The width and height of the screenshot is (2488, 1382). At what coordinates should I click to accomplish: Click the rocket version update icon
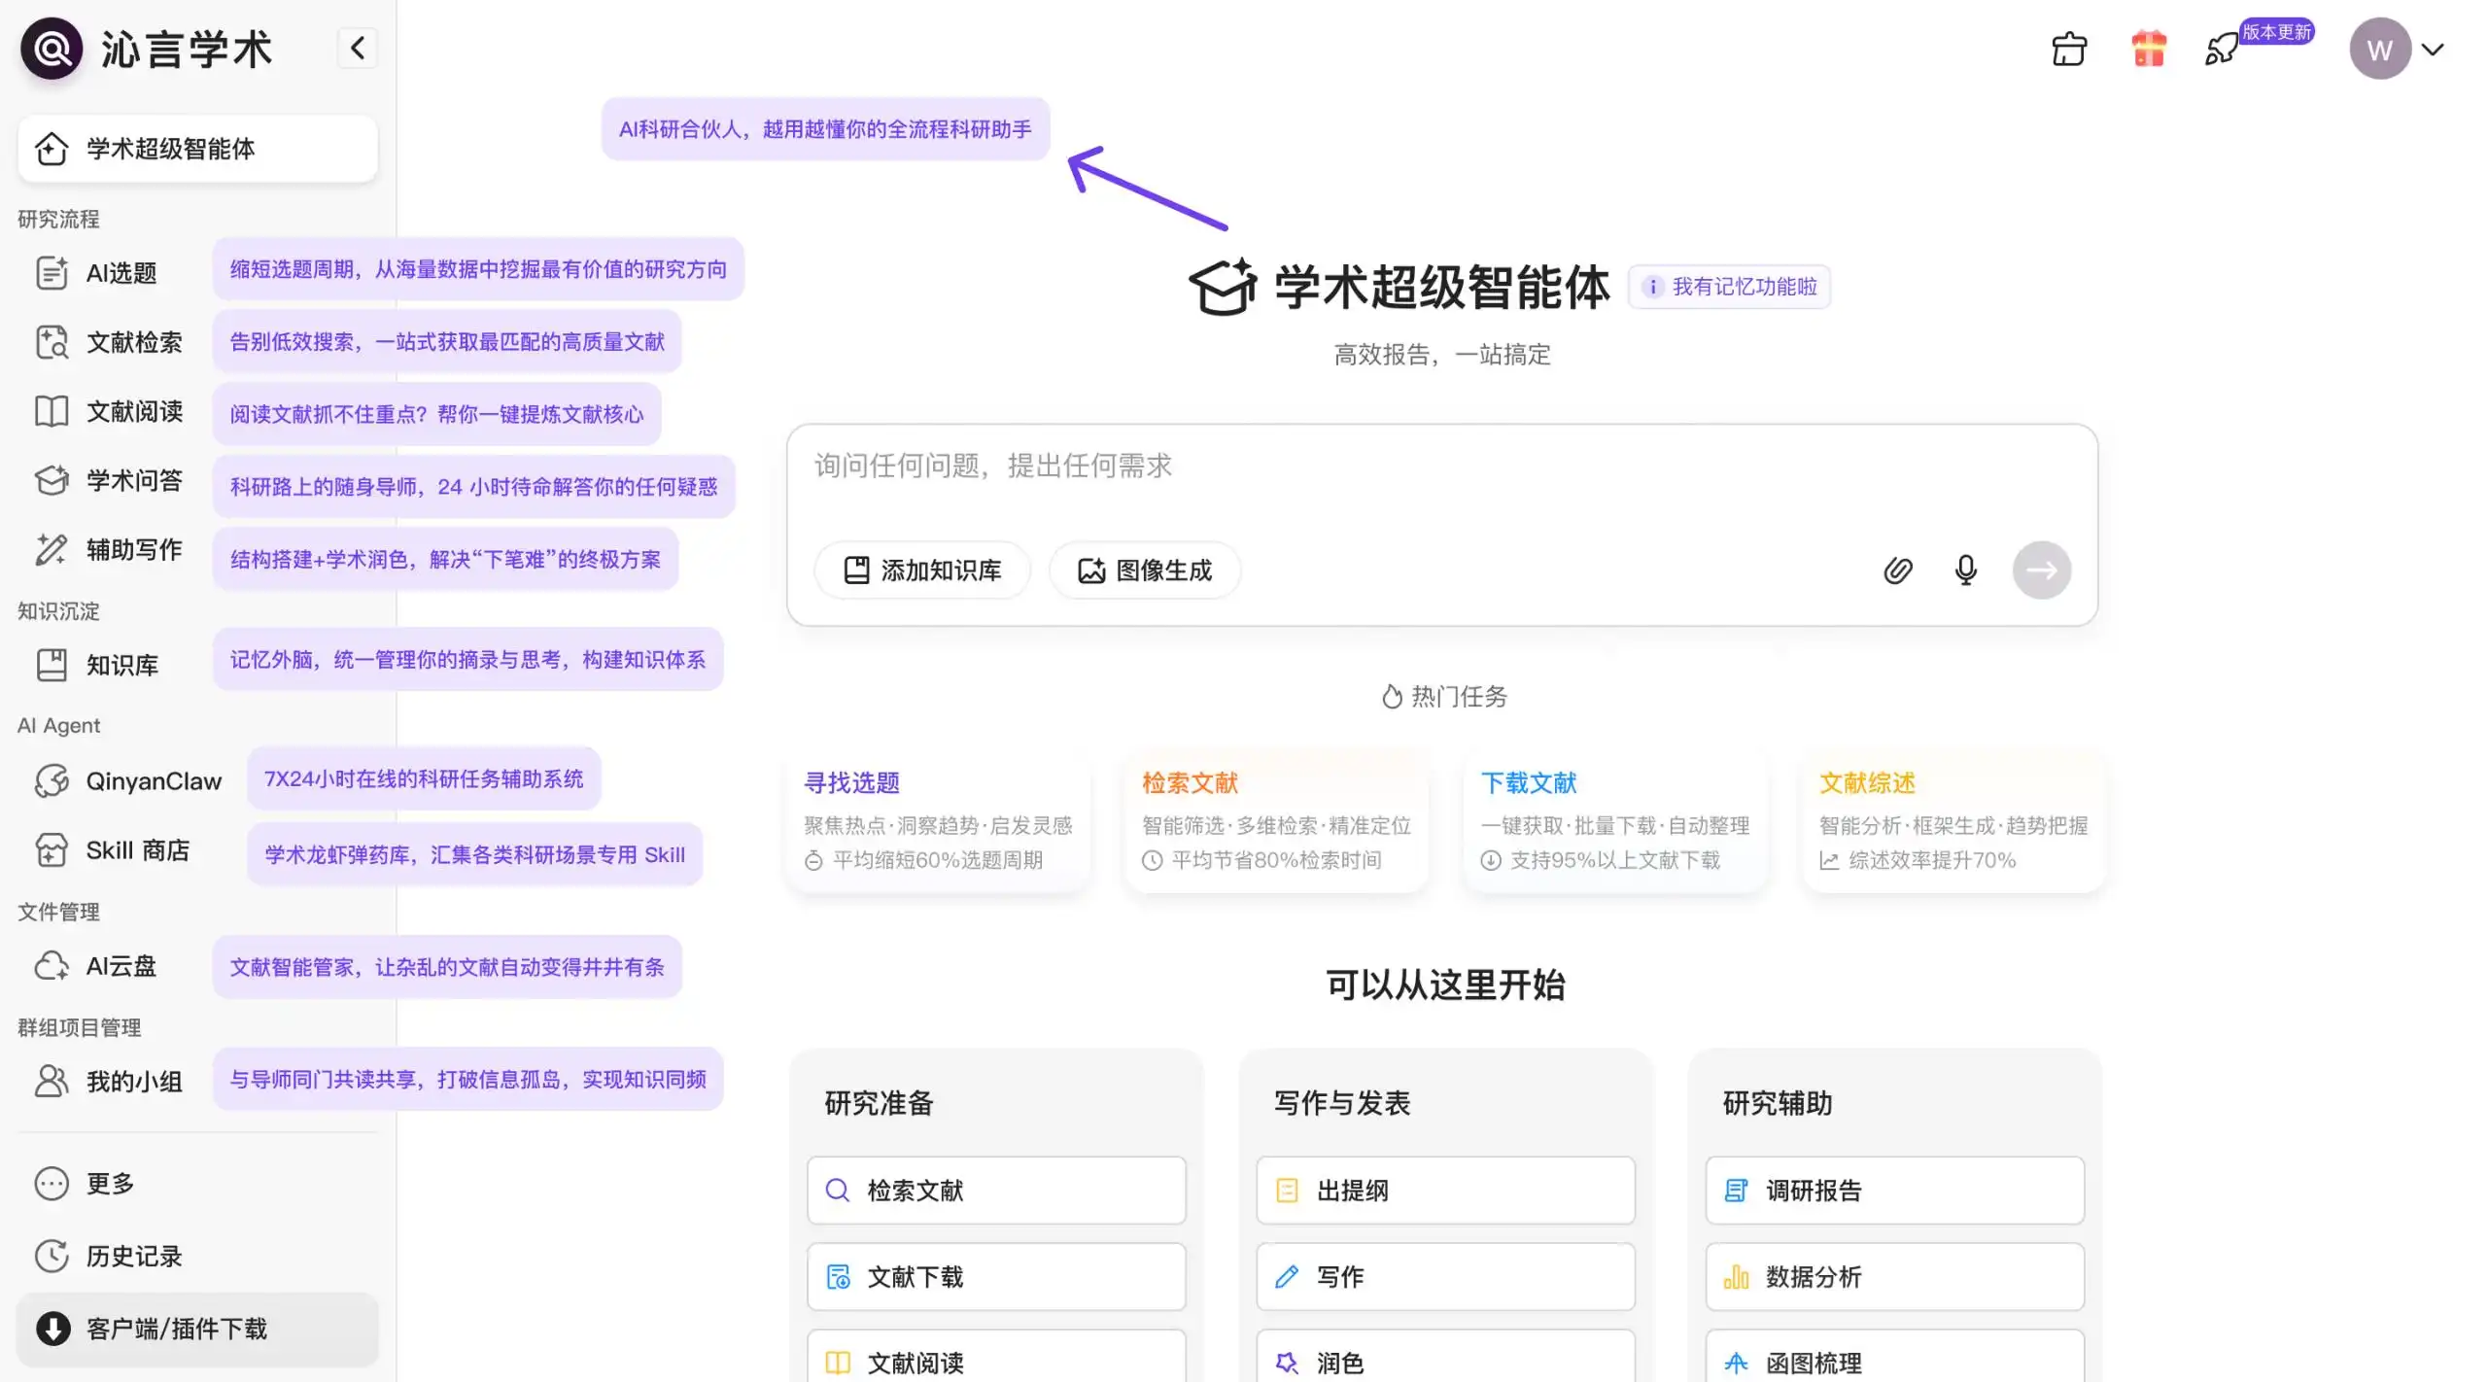(2222, 49)
